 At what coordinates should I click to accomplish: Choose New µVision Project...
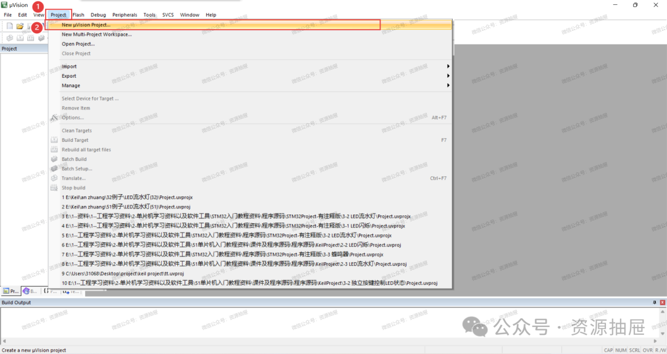click(251, 25)
